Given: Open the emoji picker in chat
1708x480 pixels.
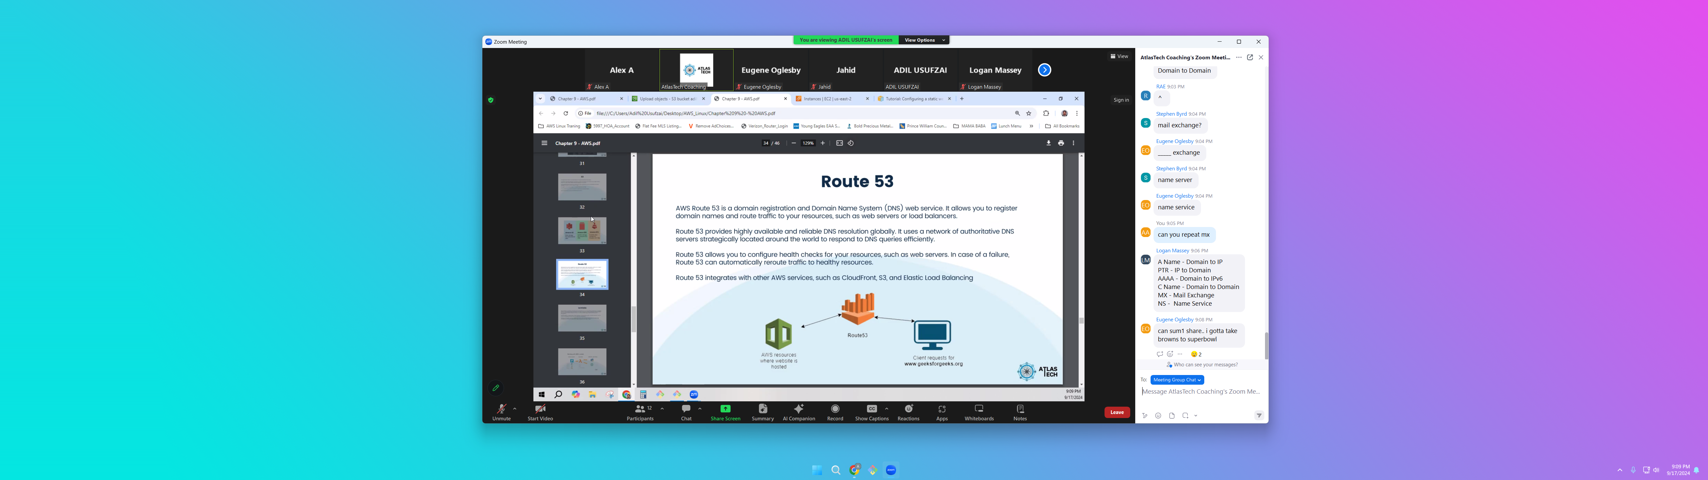Looking at the screenshot, I should click(x=1158, y=416).
